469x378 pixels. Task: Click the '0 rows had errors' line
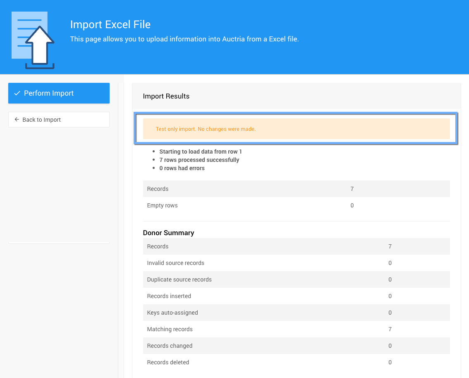(x=182, y=168)
